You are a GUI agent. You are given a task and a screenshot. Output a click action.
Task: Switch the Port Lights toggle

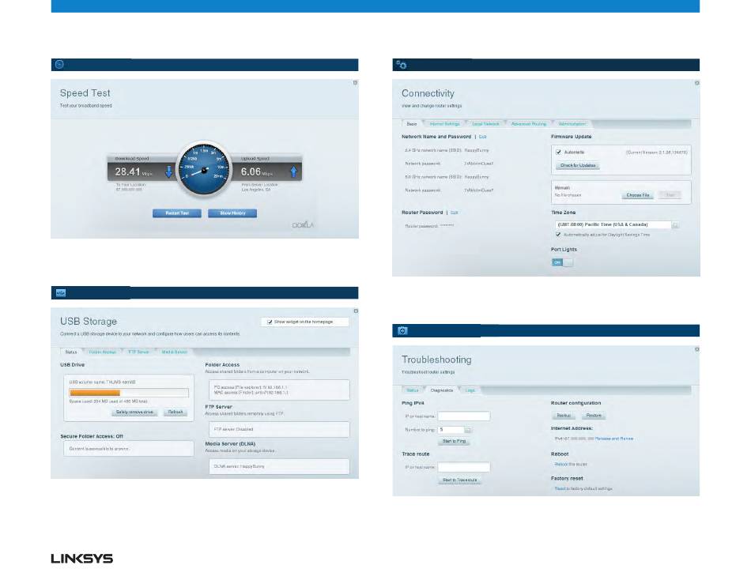point(562,262)
